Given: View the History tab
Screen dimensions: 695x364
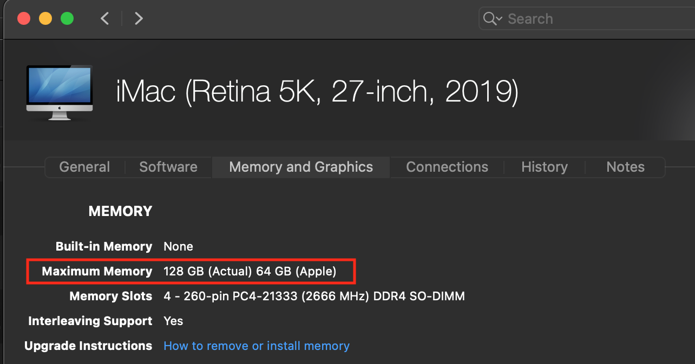Looking at the screenshot, I should point(545,167).
